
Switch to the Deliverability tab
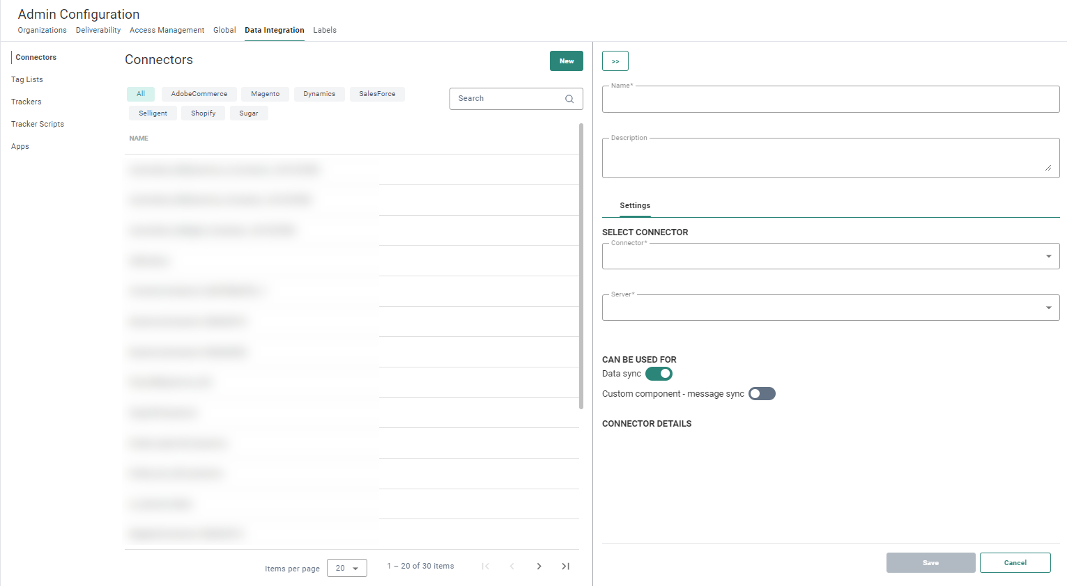[98, 30]
